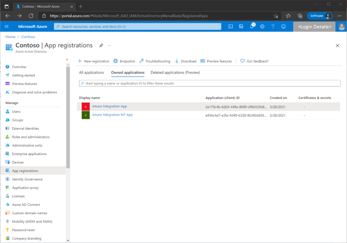Switch to the Owned applications tab
The width and height of the screenshot is (347, 243).
click(128, 73)
